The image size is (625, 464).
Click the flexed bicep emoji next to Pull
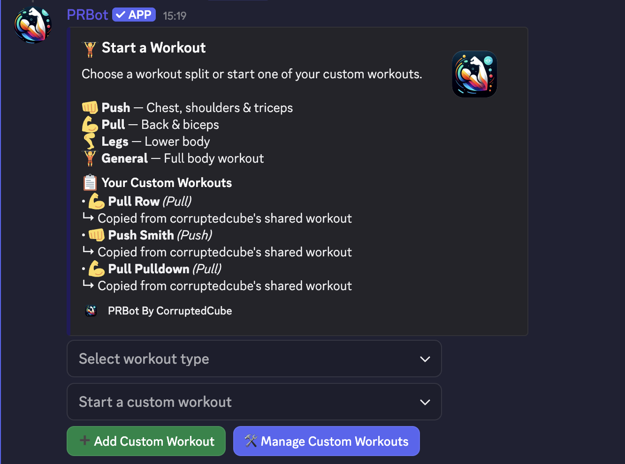pos(90,124)
